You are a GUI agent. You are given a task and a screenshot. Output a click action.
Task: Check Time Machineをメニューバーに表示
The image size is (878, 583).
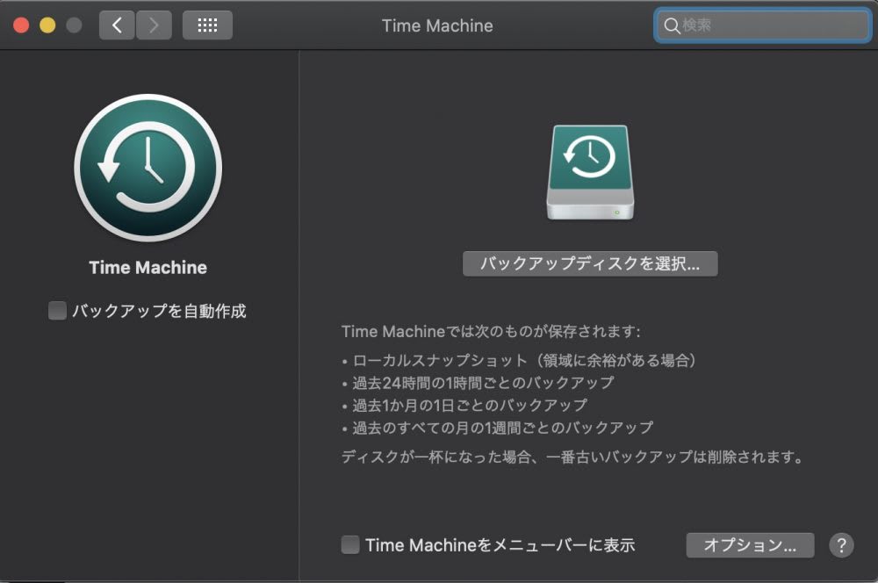click(x=349, y=545)
